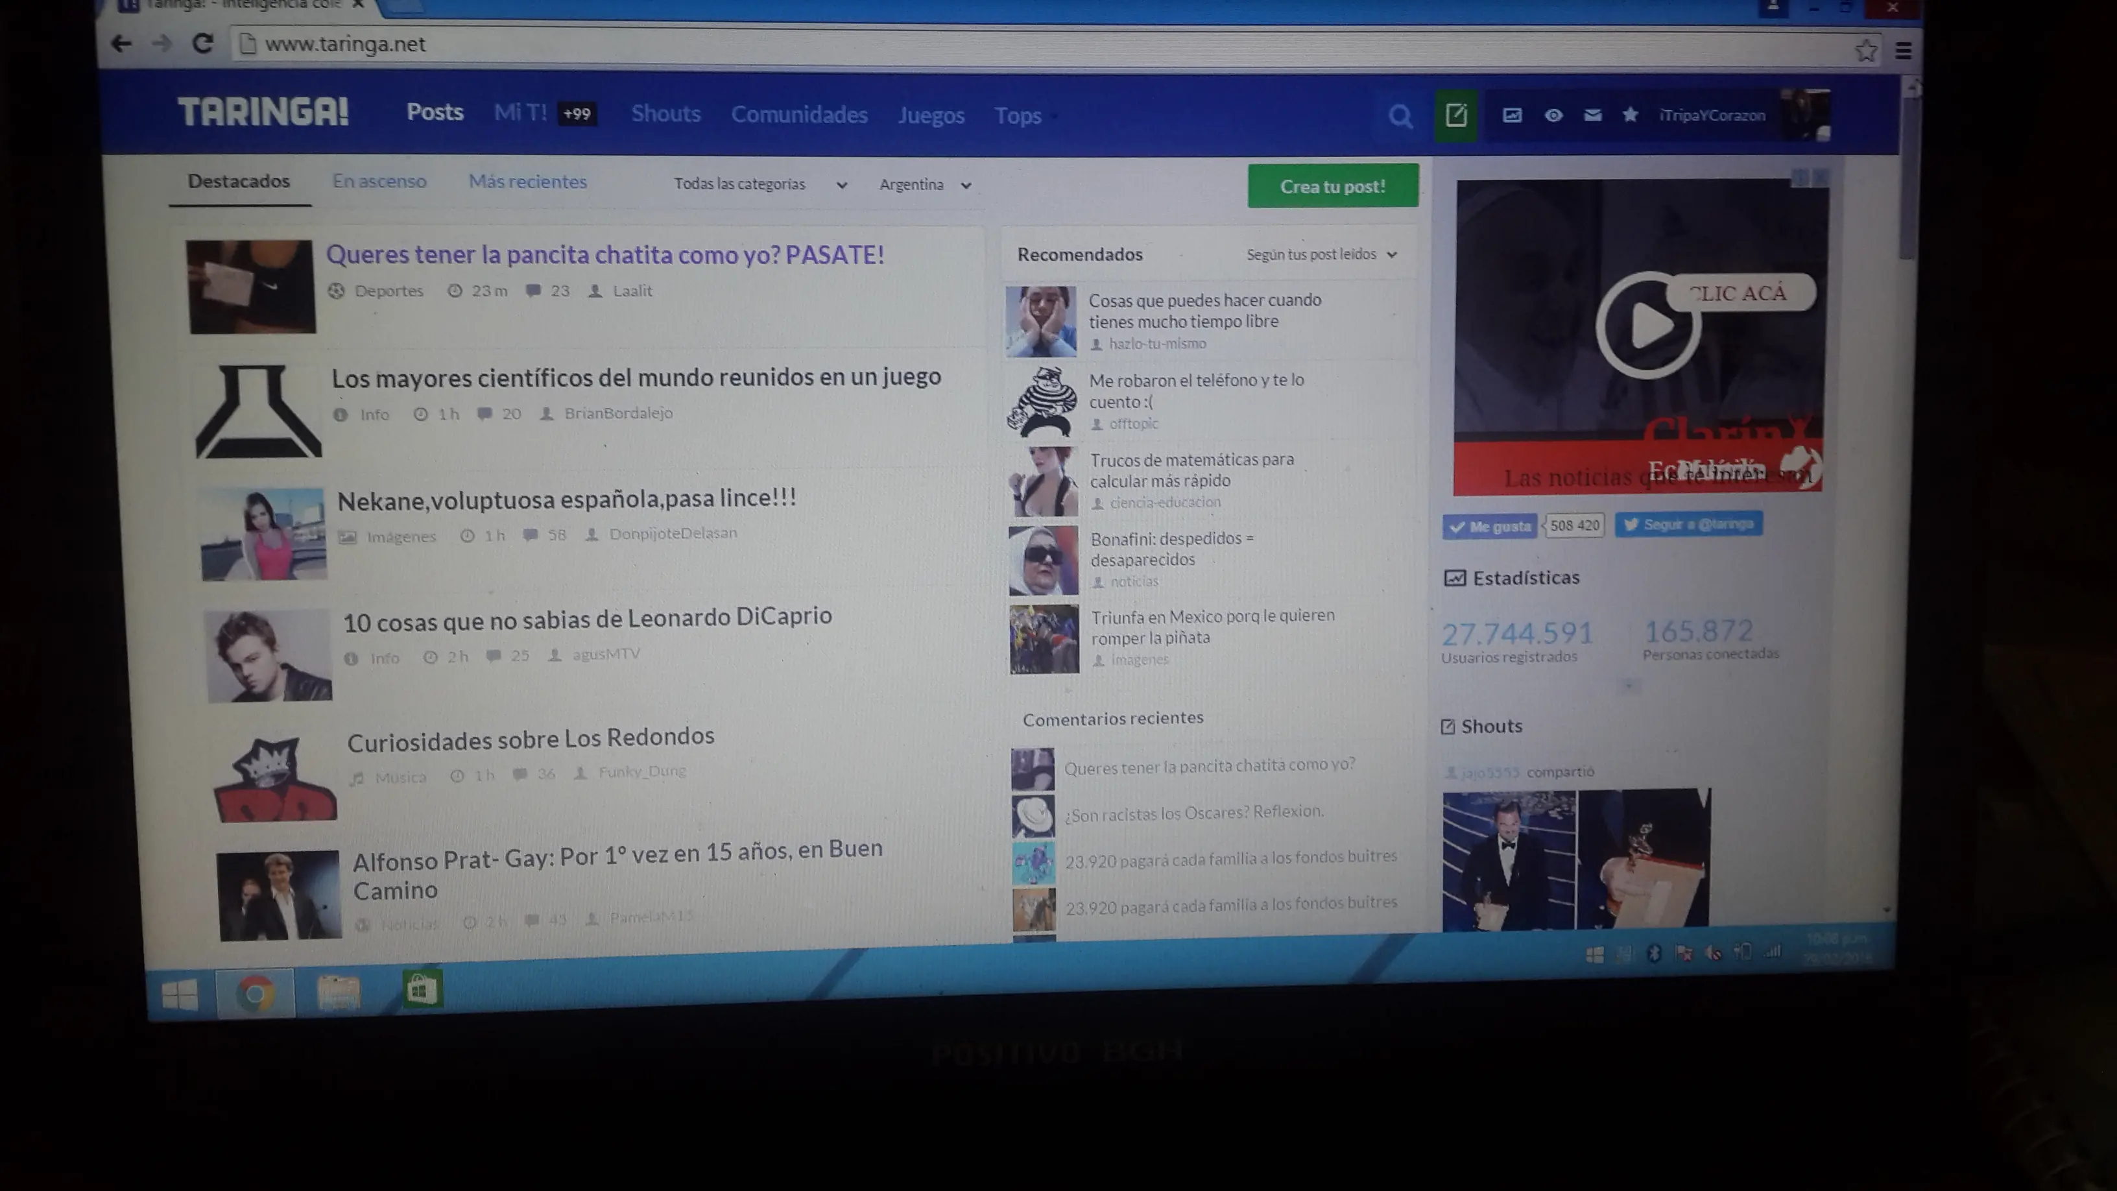Click the volume tray icon
Viewport: 2117px width, 1191px height.
[1714, 953]
